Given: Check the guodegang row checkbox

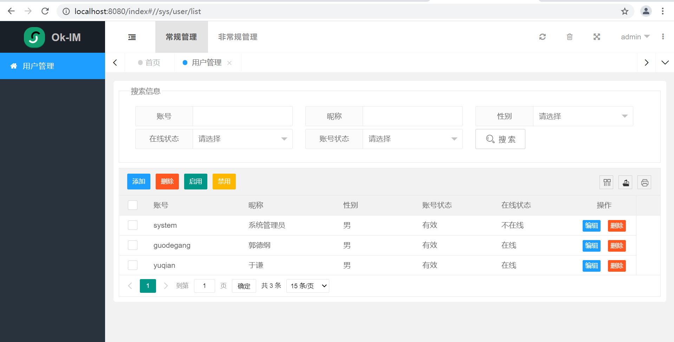Looking at the screenshot, I should coord(132,245).
